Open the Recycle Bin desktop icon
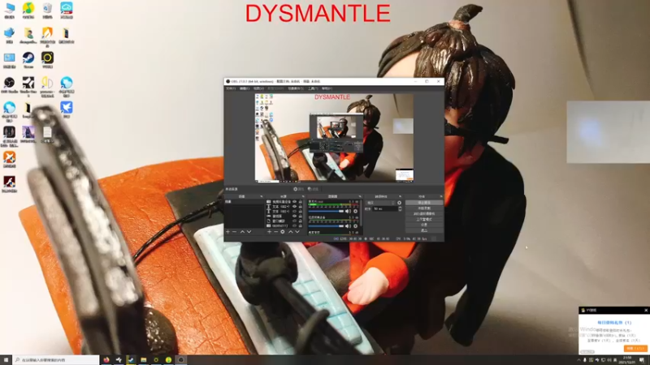Viewport: 650px width, 365px height. click(47, 11)
